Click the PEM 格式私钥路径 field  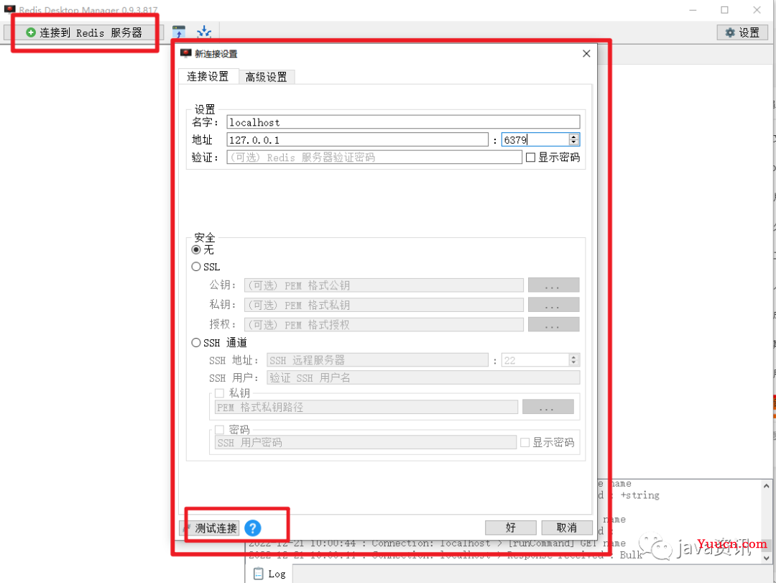click(x=366, y=407)
